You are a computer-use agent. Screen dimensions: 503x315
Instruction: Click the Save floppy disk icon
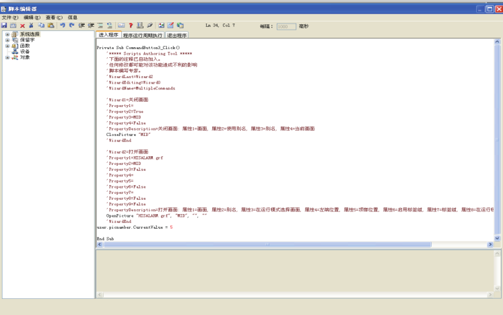[x=4, y=26]
